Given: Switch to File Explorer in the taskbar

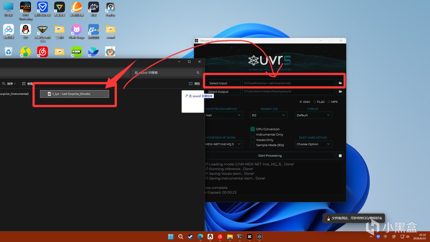Looking at the screenshot, I should coord(230,237).
